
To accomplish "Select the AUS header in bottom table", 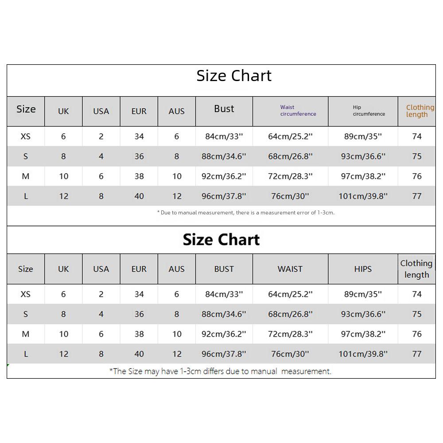I will click(x=177, y=269).
